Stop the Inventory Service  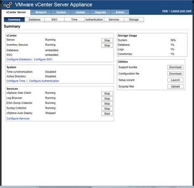pos(107,45)
